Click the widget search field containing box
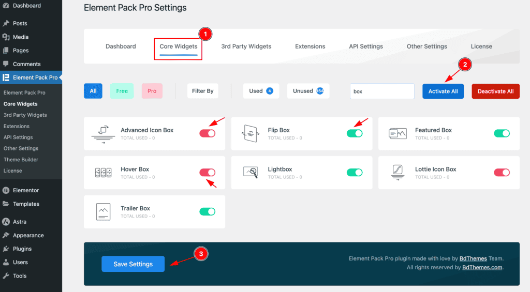The width and height of the screenshot is (530, 292). pyautogui.click(x=382, y=91)
